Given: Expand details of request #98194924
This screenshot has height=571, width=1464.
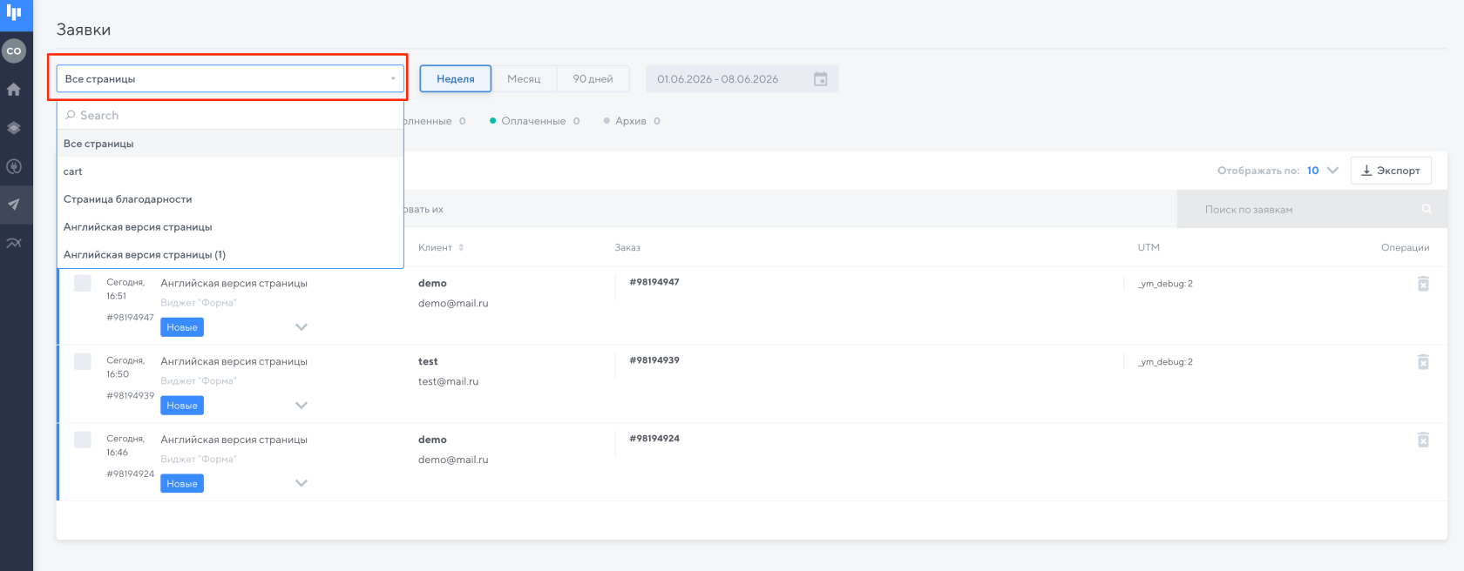Looking at the screenshot, I should [302, 483].
